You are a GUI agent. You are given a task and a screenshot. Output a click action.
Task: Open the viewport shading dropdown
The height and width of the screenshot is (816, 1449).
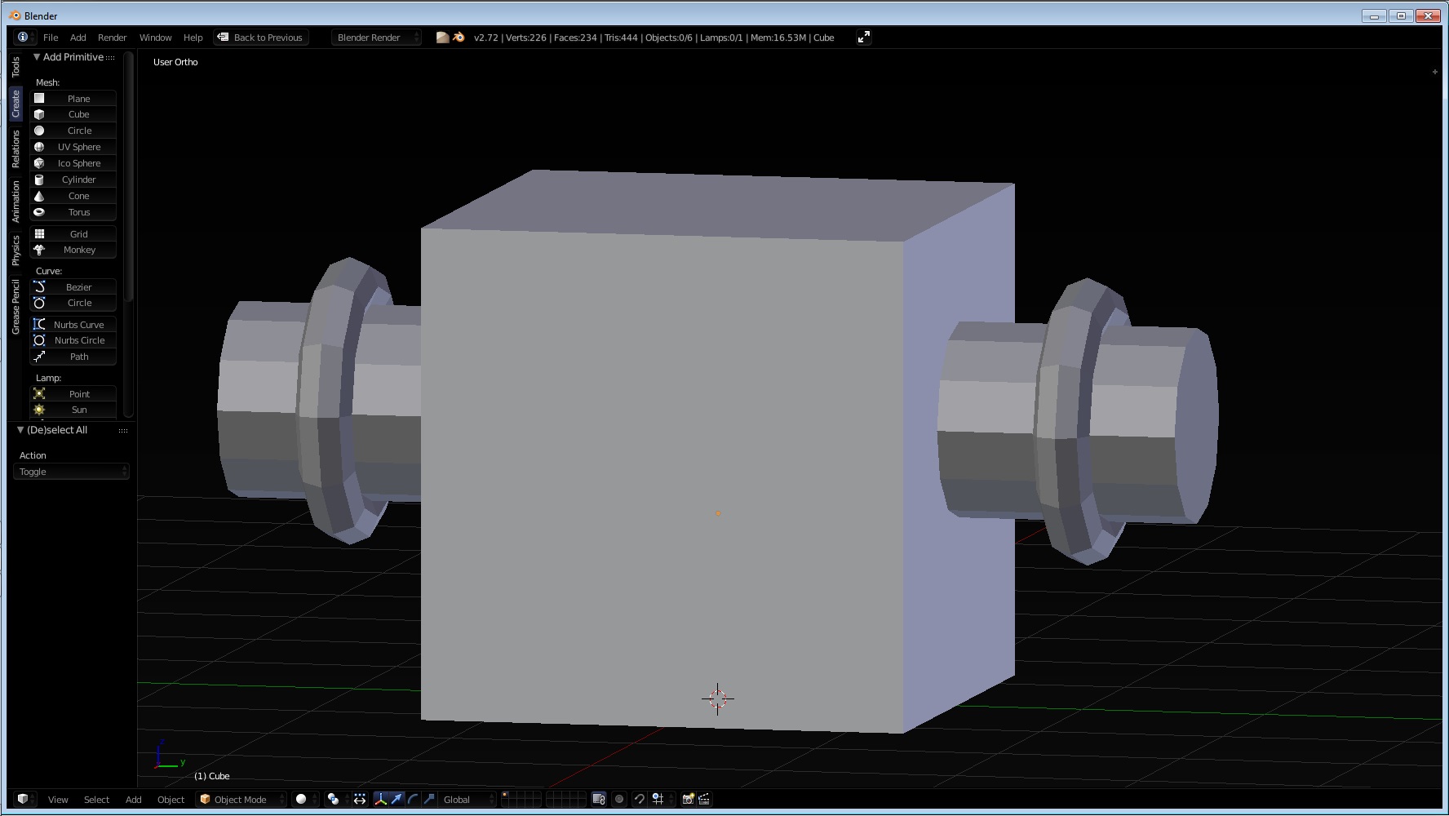[305, 800]
